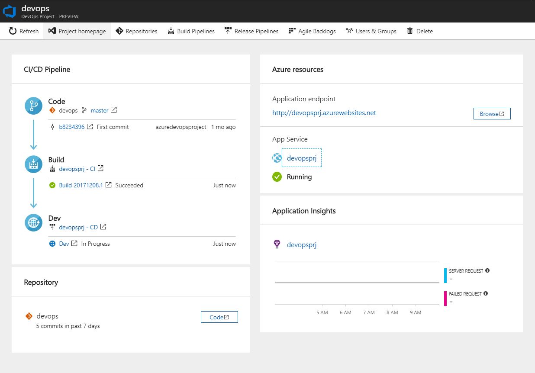The height and width of the screenshot is (373, 535).
Task: Click the Browse button
Action: coord(492,114)
